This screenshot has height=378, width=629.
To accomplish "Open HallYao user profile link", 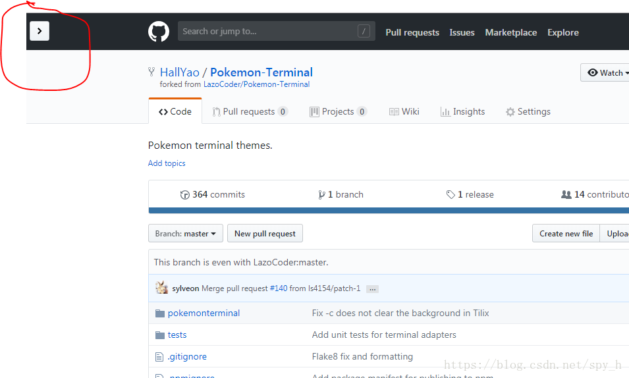I will click(179, 72).
